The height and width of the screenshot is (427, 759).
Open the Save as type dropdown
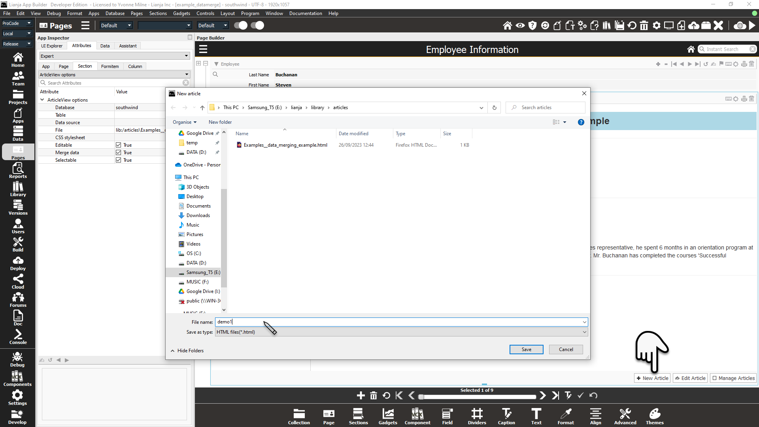pos(401,332)
